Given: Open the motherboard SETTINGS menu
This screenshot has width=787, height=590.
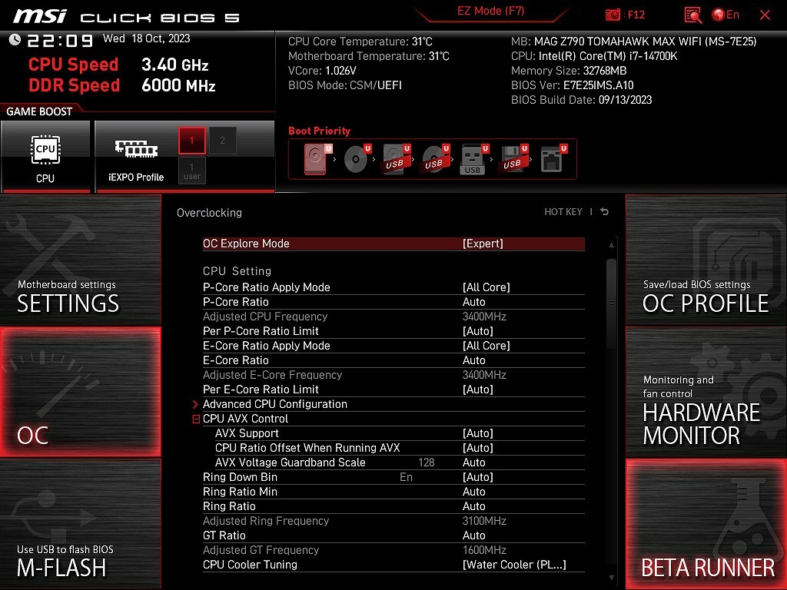Looking at the screenshot, I should pyautogui.click(x=80, y=260).
